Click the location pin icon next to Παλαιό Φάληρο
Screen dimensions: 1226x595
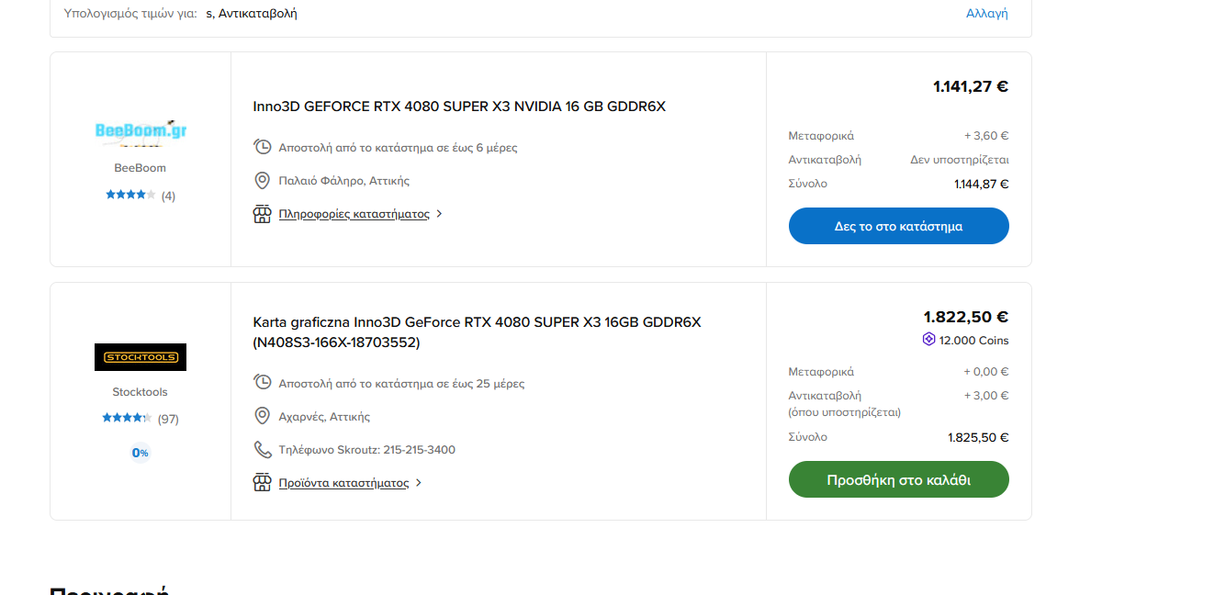262,181
